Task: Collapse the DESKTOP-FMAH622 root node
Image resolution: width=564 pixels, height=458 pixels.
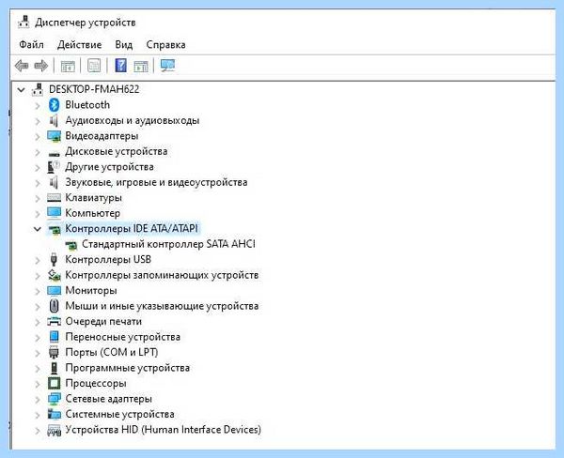Action: tap(22, 89)
